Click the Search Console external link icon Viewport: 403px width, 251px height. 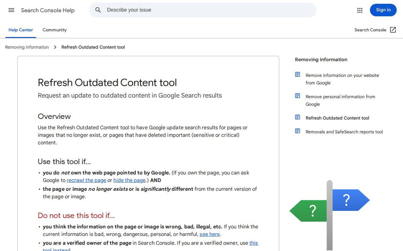393,30
